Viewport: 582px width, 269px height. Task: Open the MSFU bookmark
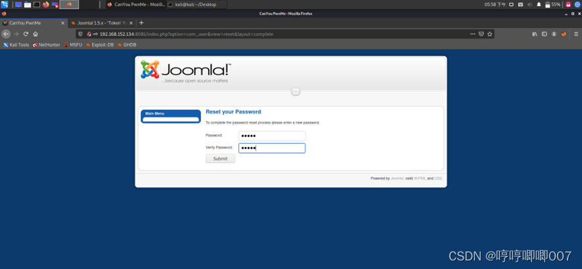pos(73,45)
